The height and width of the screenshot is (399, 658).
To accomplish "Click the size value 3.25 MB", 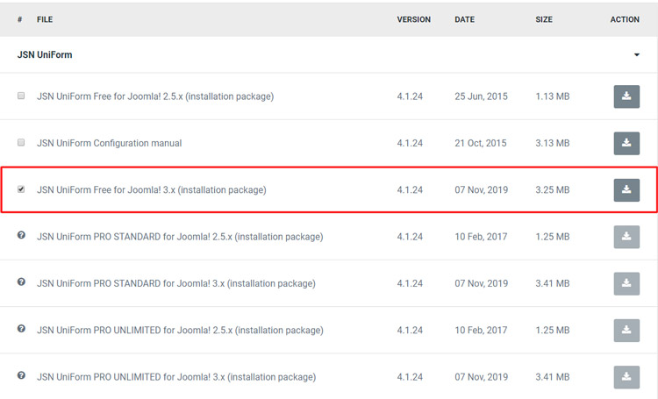I will (552, 190).
